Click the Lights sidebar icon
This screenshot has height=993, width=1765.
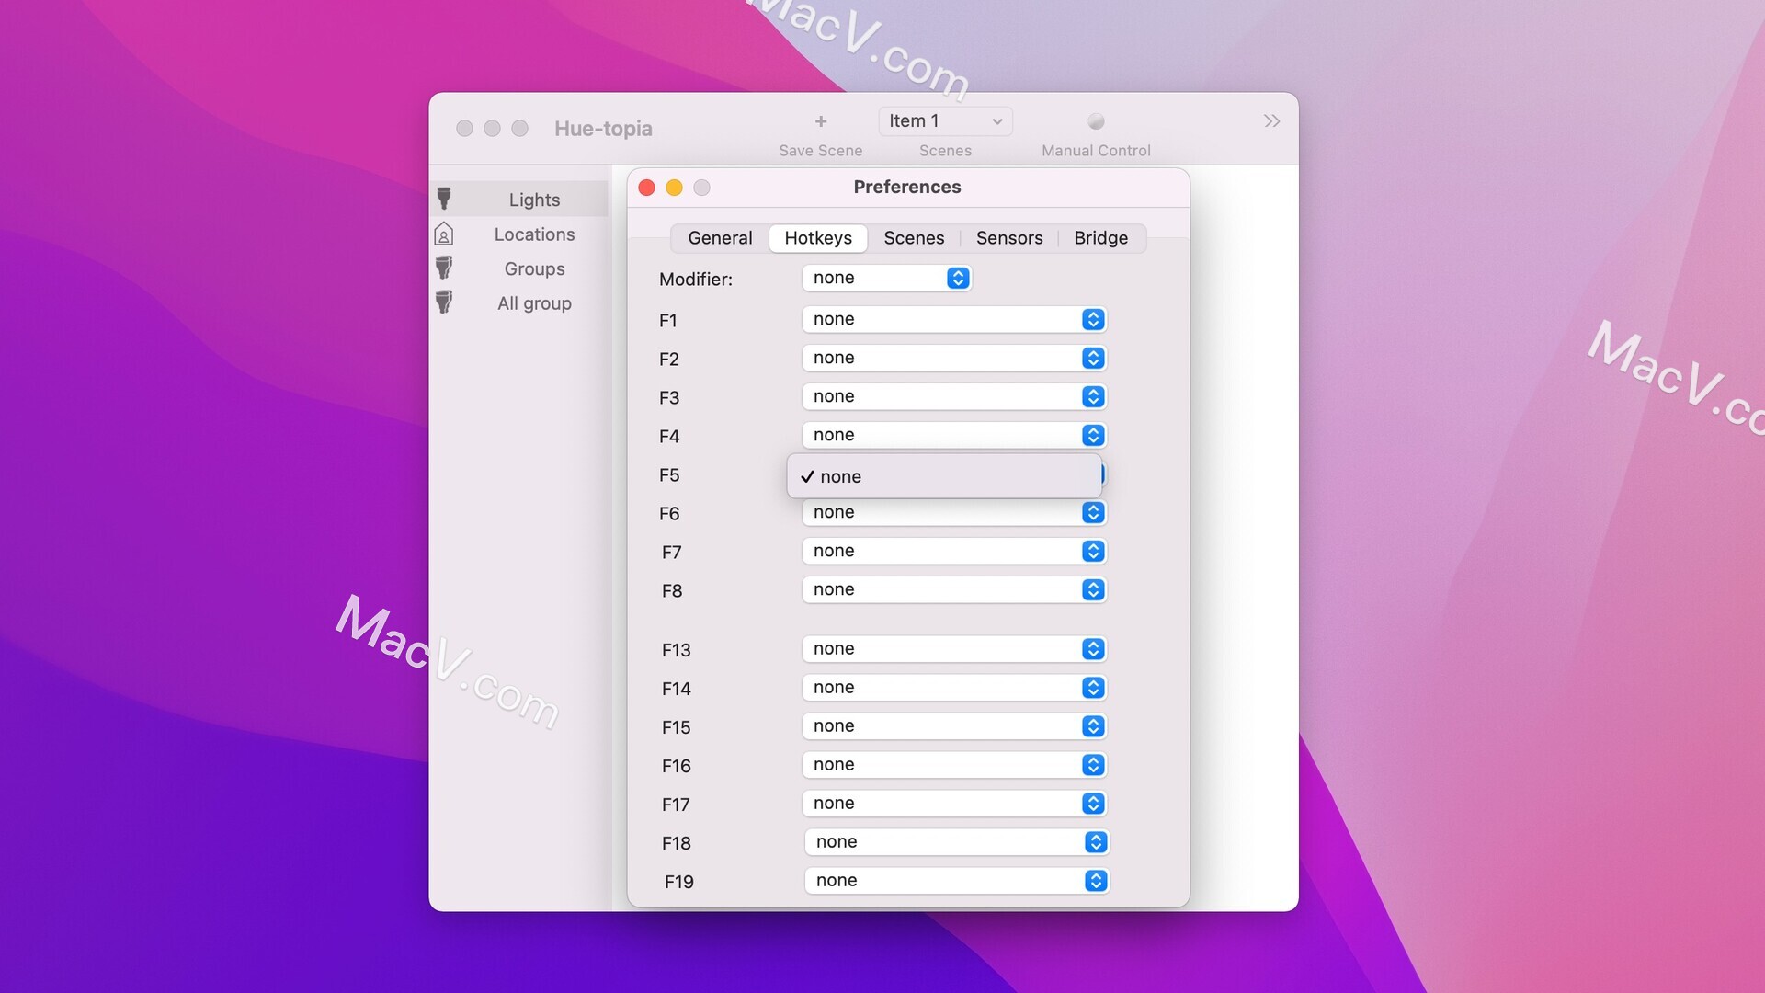coord(444,199)
